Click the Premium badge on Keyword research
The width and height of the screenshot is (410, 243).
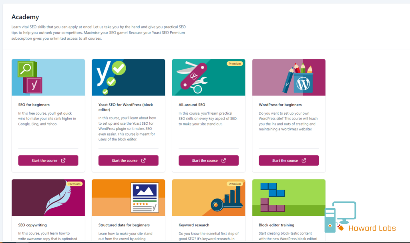(x=235, y=184)
